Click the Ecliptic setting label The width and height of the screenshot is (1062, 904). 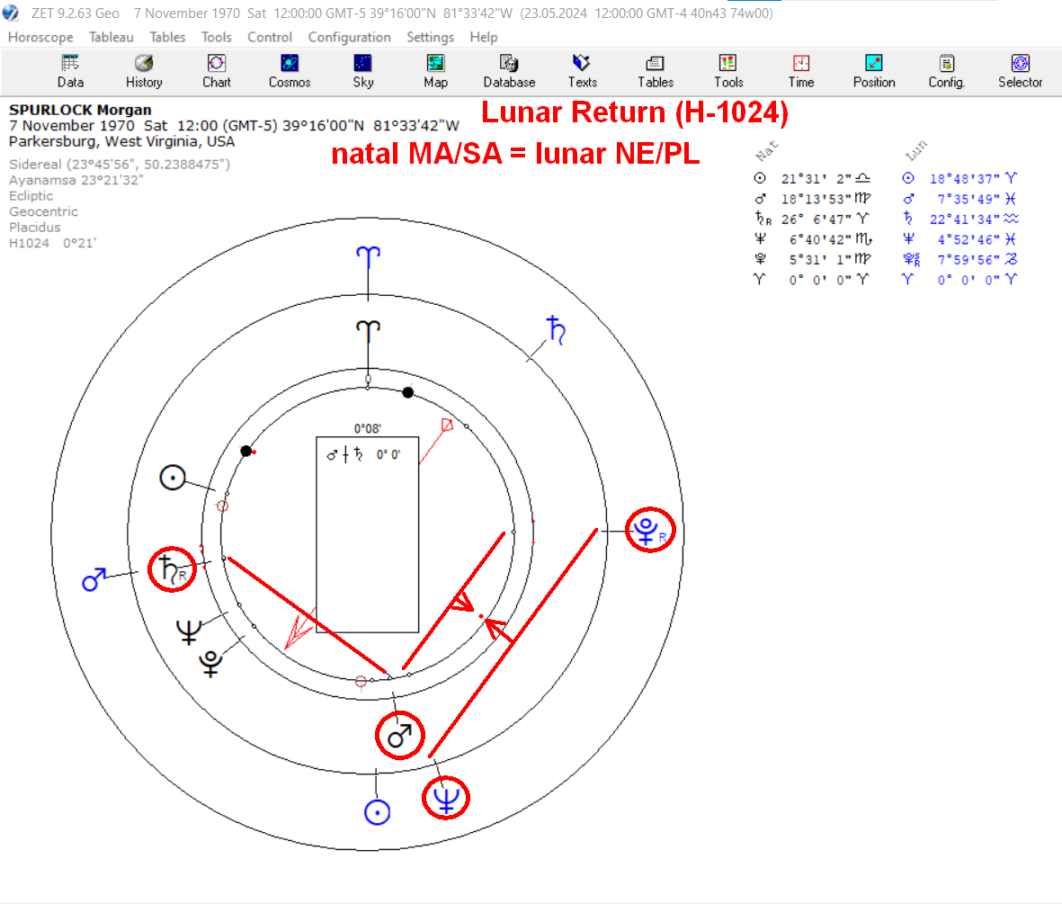pyautogui.click(x=31, y=196)
